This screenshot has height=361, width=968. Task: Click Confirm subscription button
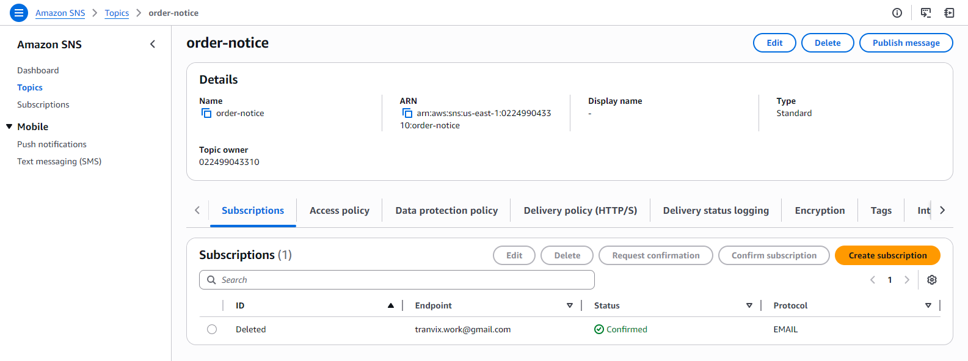pos(774,255)
